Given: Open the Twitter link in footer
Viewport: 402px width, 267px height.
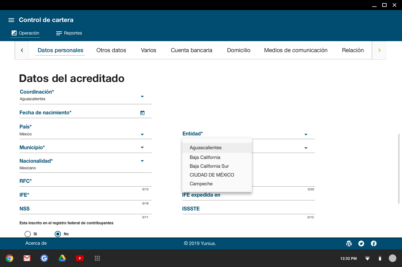Looking at the screenshot, I should tap(361, 243).
